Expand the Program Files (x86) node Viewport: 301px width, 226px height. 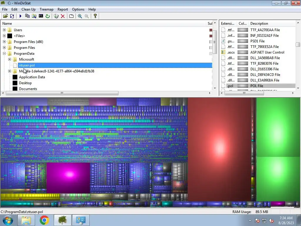(x=4, y=42)
